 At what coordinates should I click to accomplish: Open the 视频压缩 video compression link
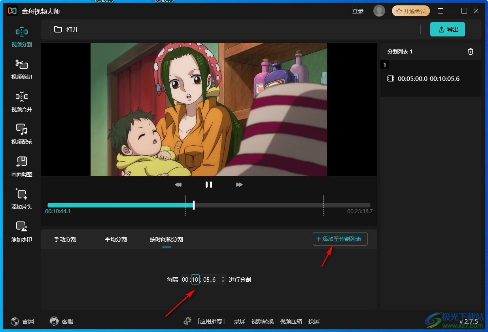pos(291,321)
